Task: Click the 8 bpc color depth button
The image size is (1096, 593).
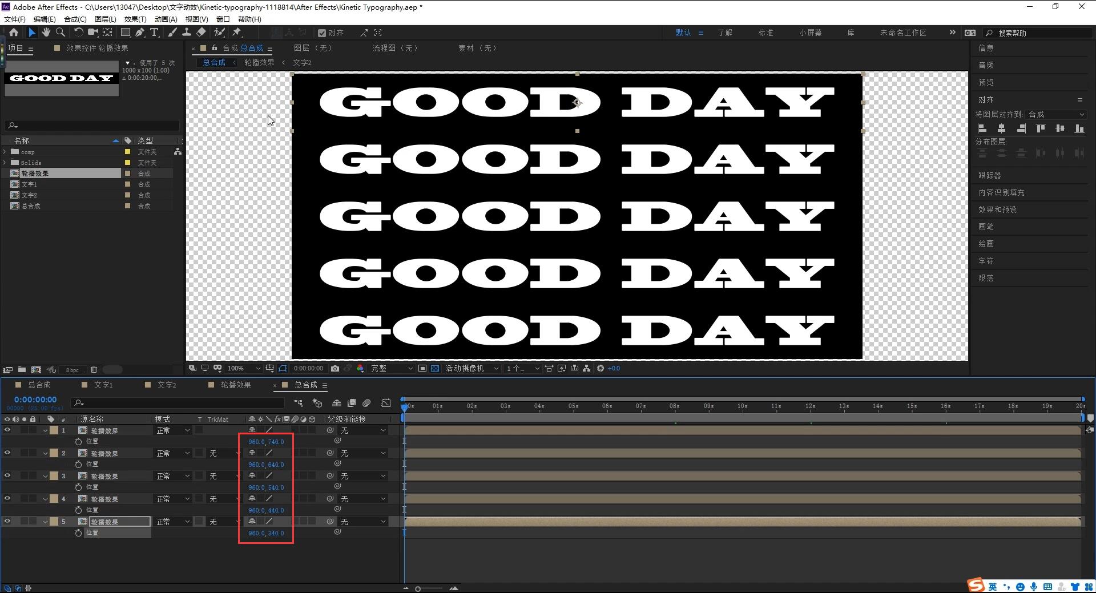Action: click(x=72, y=370)
